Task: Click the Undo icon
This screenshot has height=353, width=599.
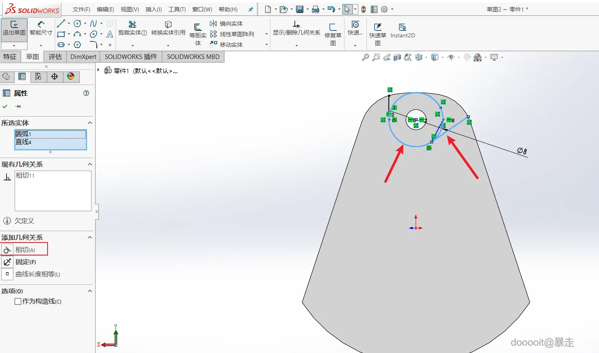Action: pyautogui.click(x=331, y=9)
